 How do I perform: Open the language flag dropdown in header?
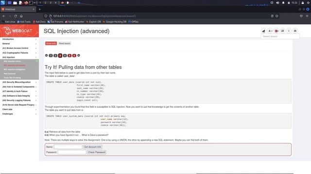(x=276, y=31)
